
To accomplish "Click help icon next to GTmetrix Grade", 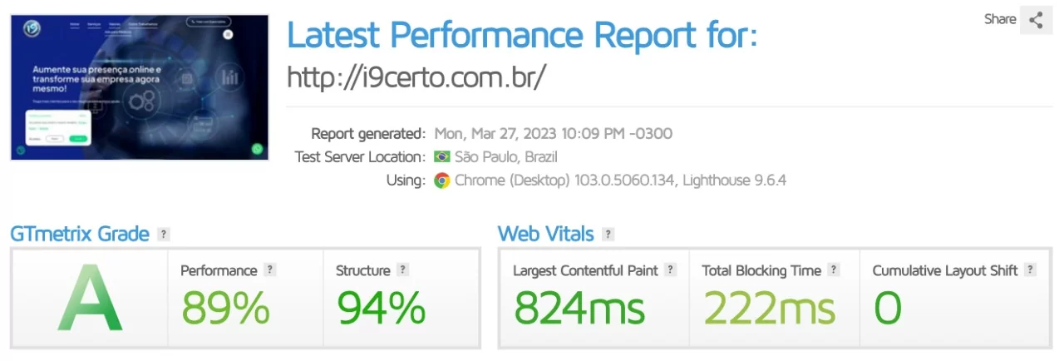I will pos(164,235).
